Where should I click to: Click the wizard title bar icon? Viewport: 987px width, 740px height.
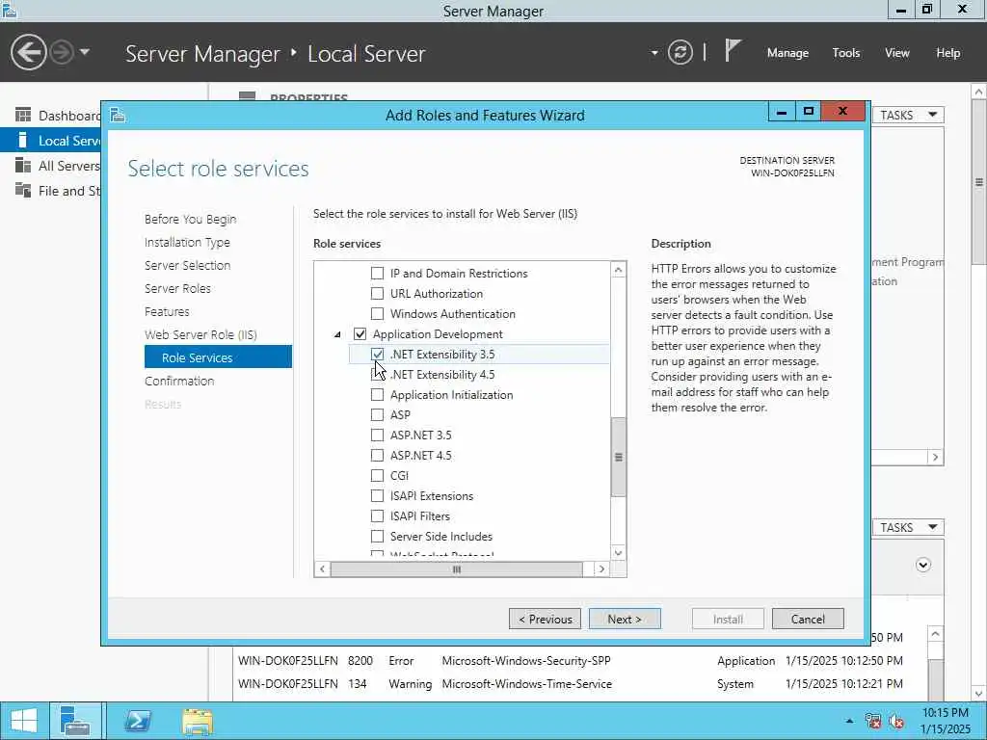tap(118, 116)
